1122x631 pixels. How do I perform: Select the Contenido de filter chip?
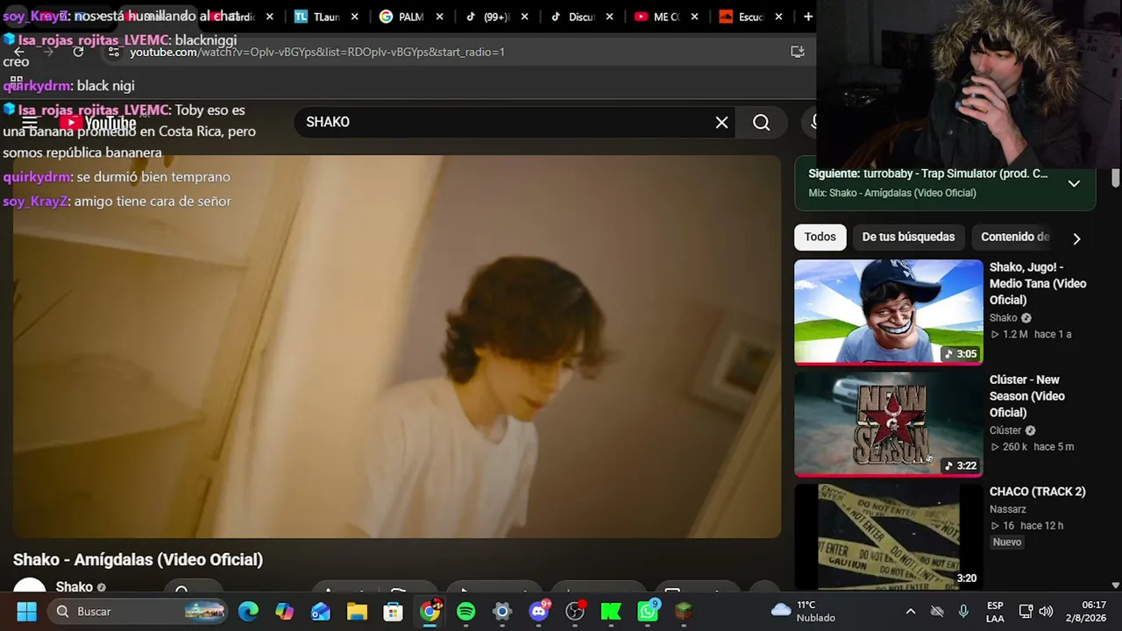point(1015,237)
